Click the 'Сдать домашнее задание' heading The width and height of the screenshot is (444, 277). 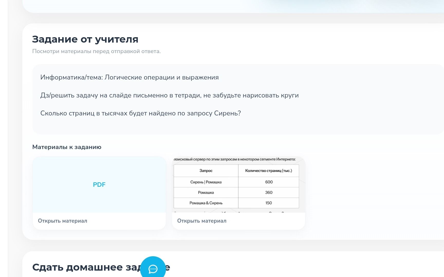101,267
